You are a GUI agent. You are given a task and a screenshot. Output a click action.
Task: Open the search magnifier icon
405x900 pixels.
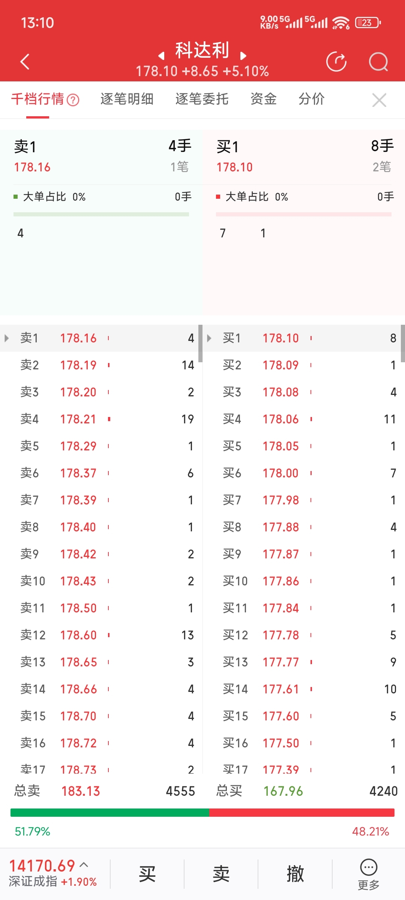point(378,62)
